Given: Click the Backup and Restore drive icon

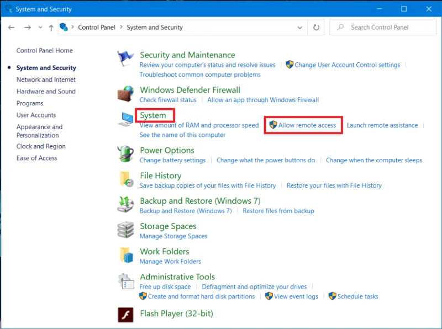Looking at the screenshot, I should [125, 204].
